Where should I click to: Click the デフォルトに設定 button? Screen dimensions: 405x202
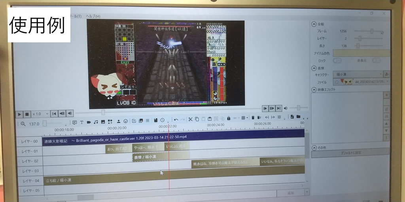pos(350,153)
